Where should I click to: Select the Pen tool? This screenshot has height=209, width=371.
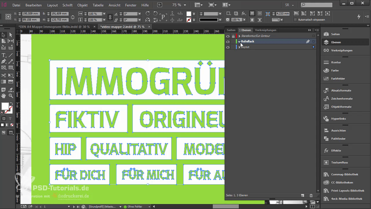pyautogui.click(x=3, y=62)
